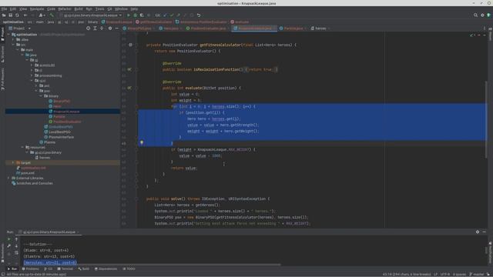Open the Git tool window button
The height and width of the screenshot is (277, 493).
(x=49, y=269)
